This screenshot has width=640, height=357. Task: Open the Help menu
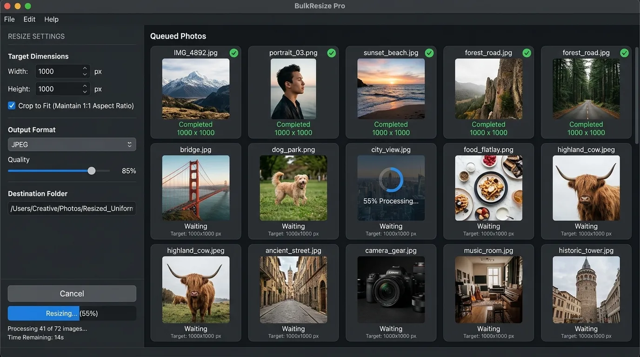(x=51, y=19)
